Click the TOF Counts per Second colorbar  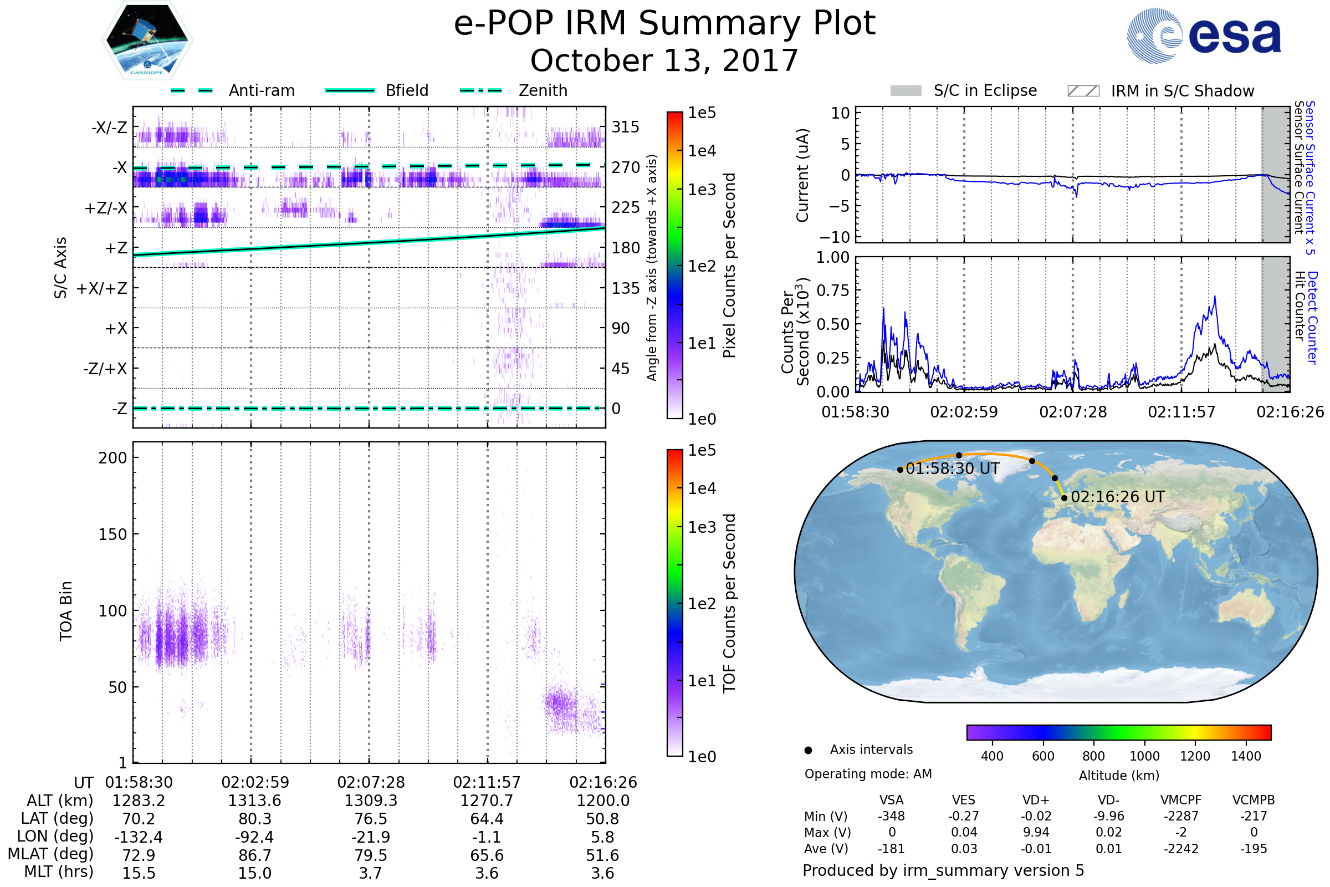coord(674,603)
